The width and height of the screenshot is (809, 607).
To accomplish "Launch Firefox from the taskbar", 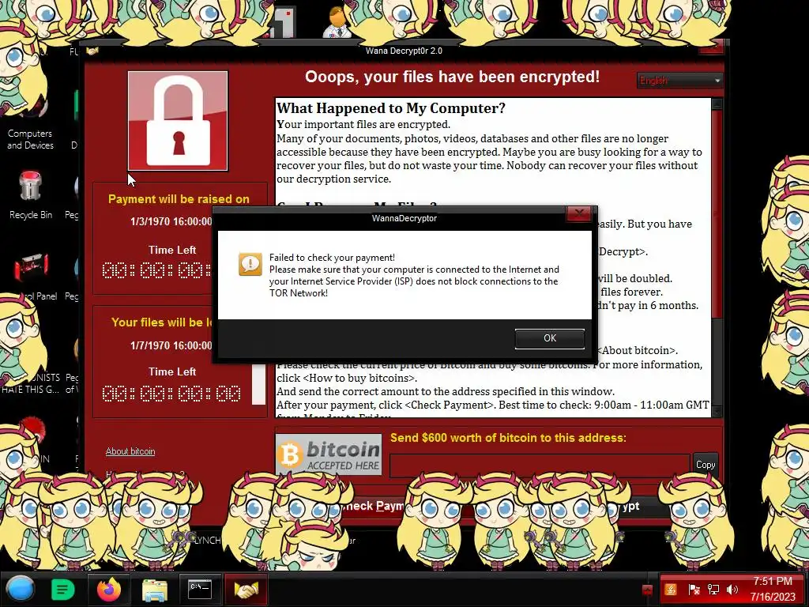I will [x=109, y=589].
